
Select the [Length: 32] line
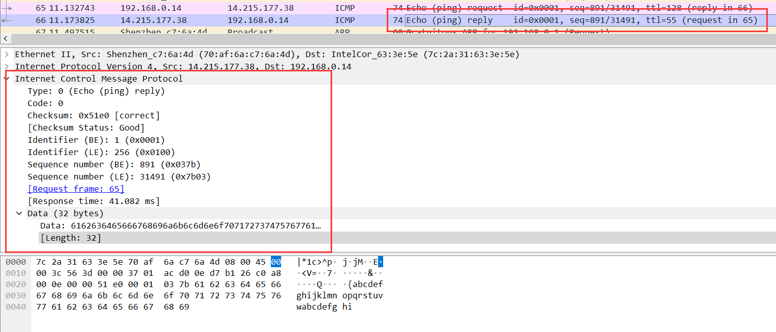[x=71, y=238]
